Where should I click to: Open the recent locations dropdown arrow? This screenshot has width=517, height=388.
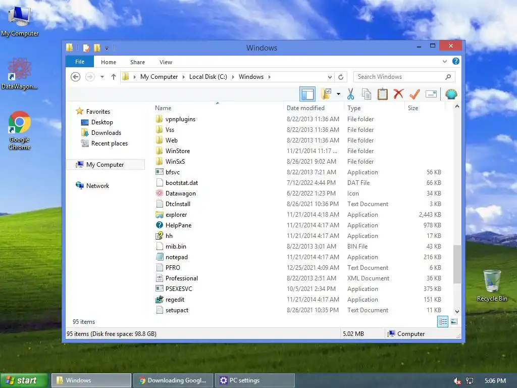(102, 77)
